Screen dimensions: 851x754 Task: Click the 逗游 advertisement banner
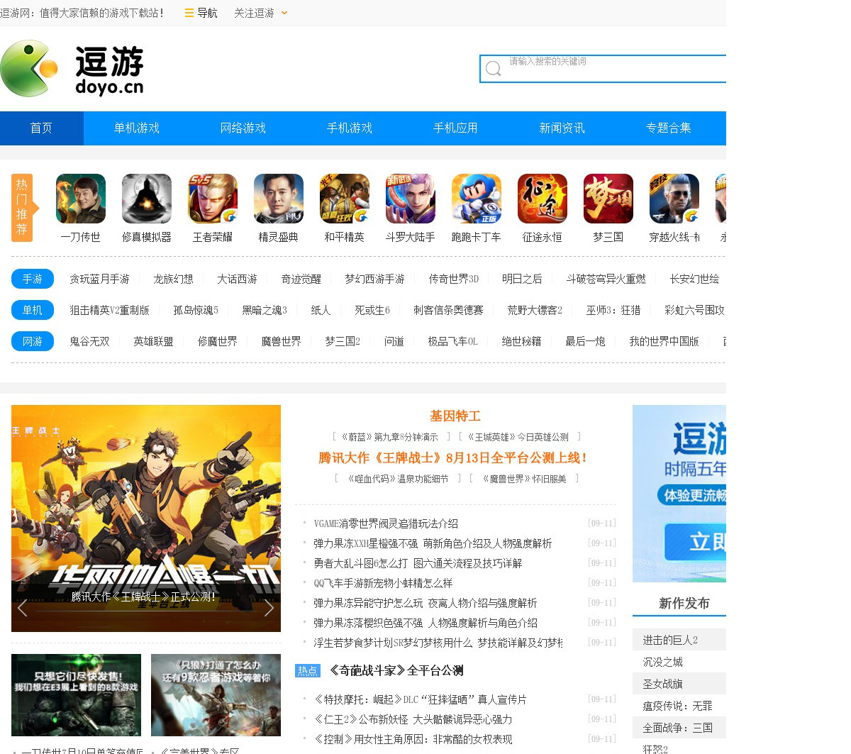pos(679,494)
